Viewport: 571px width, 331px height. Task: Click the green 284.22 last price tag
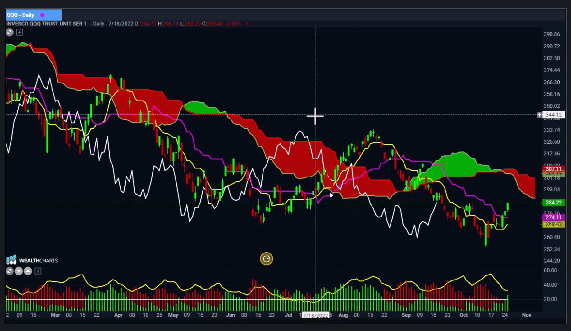(554, 203)
